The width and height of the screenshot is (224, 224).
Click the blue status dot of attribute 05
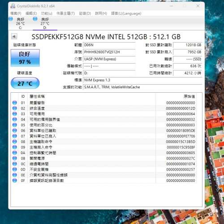click(15, 125)
